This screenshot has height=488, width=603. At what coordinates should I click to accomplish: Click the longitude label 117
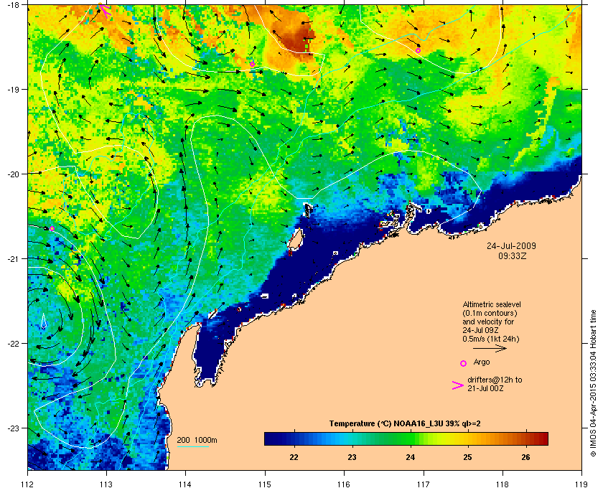424,484
